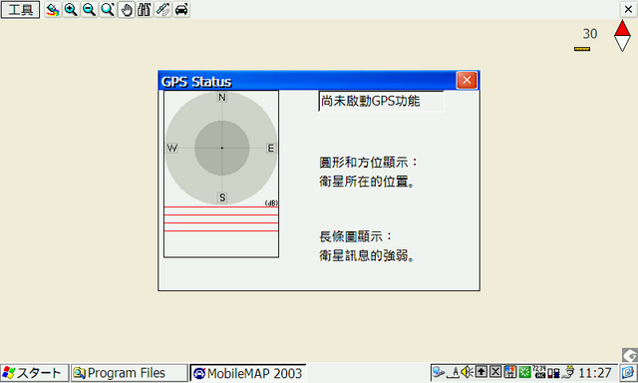Click the network connection tray icon
The height and width of the screenshot is (383, 638).
click(x=439, y=372)
